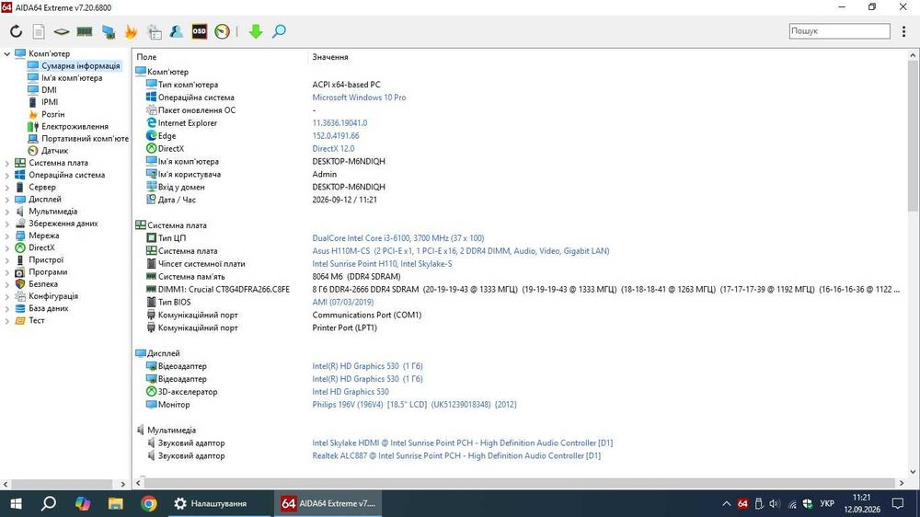Image resolution: width=920 pixels, height=517 pixels.
Task: Select Тест in the tree
Action: coord(37,320)
